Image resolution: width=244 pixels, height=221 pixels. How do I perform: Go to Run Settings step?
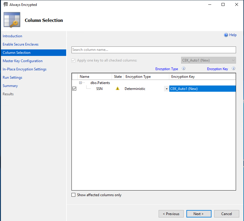pos(12,78)
